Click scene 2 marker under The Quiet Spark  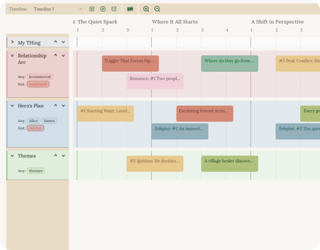pos(103,30)
